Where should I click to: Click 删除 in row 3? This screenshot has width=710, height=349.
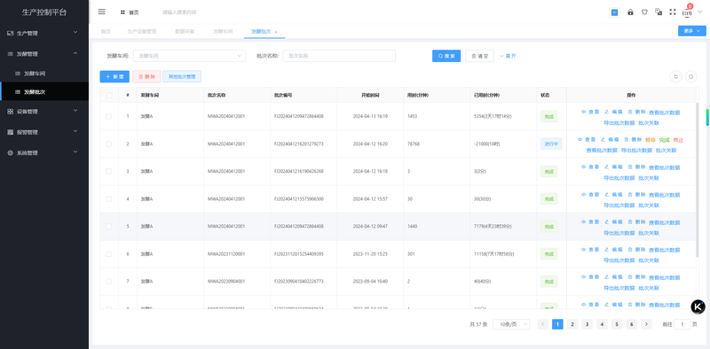tap(636, 167)
